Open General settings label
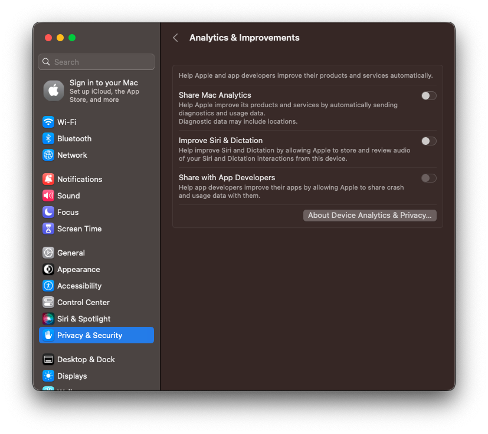Image resolution: width=488 pixels, height=434 pixels. pyautogui.click(x=71, y=253)
